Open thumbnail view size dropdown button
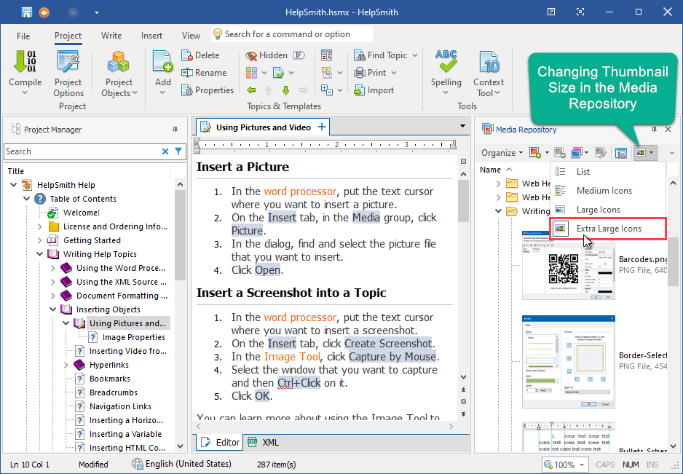This screenshot has width=683, height=474. (x=646, y=152)
